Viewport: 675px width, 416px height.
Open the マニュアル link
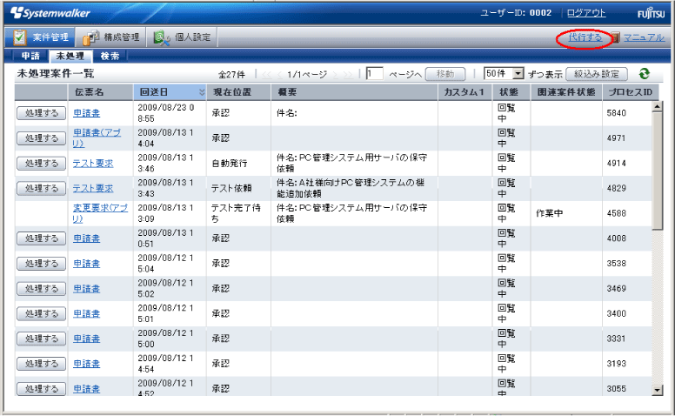[x=644, y=37]
